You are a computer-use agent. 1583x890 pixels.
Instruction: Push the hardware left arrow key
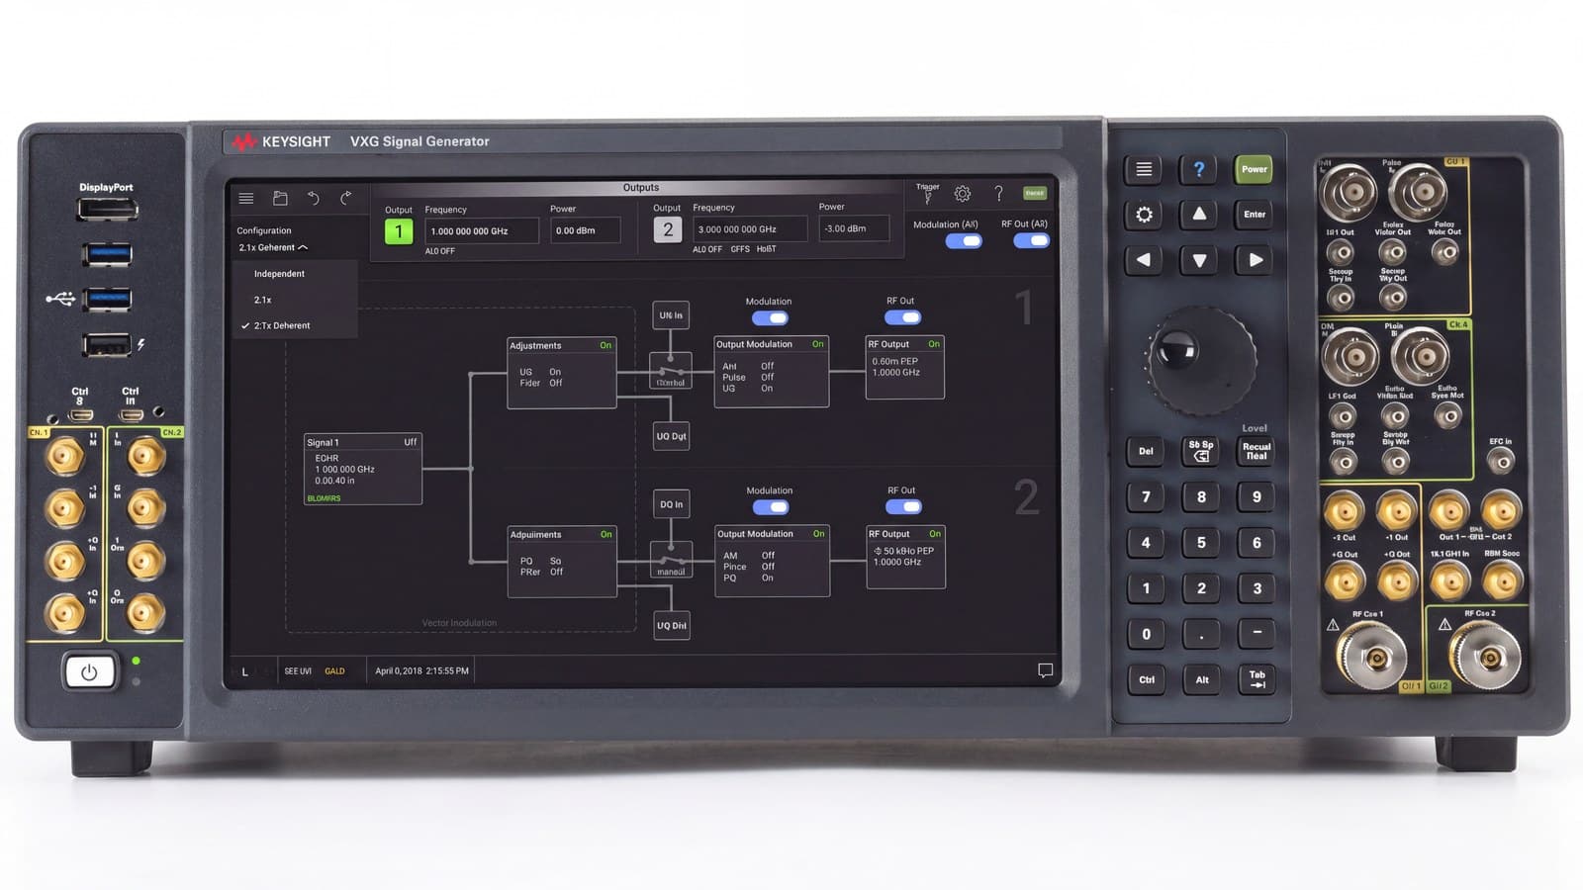[1144, 260]
